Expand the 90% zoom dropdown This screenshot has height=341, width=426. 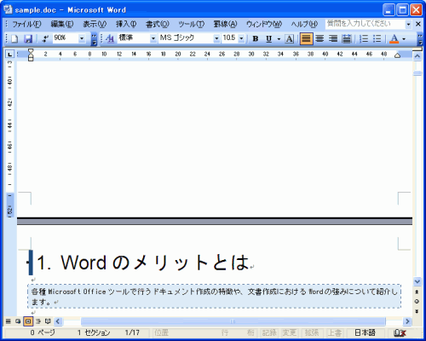tap(82, 38)
